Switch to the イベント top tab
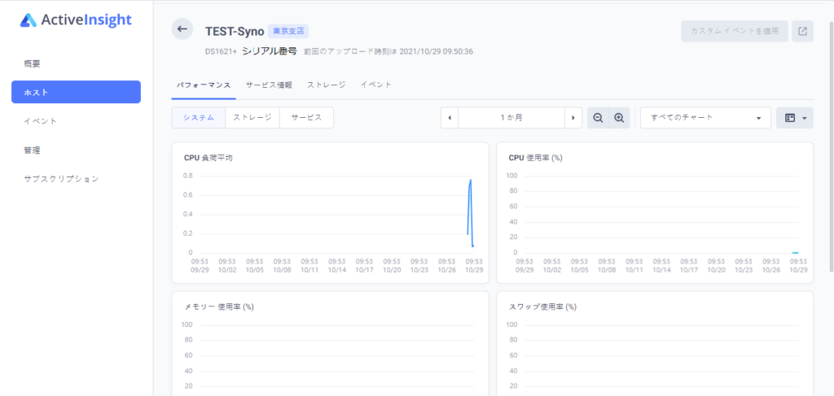 click(x=376, y=85)
